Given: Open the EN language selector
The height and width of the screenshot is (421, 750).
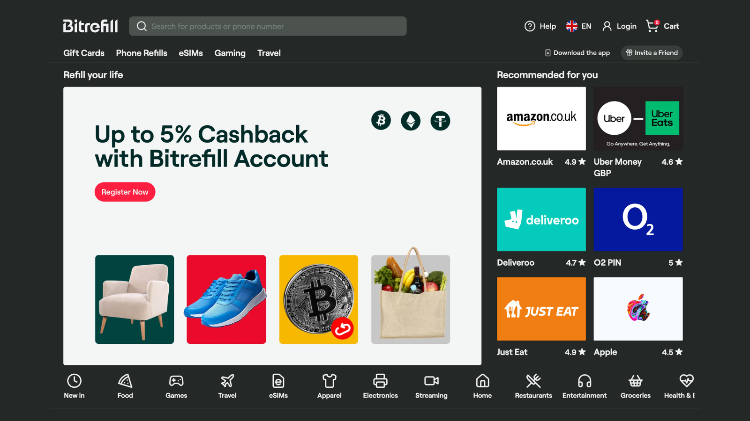Looking at the screenshot, I should click(578, 26).
